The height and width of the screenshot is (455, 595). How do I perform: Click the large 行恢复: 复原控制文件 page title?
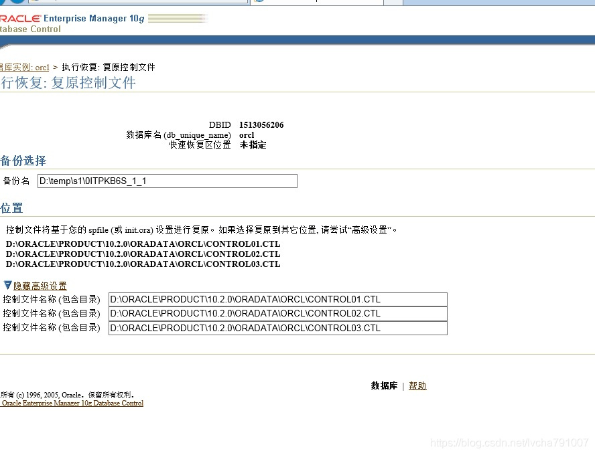68,82
